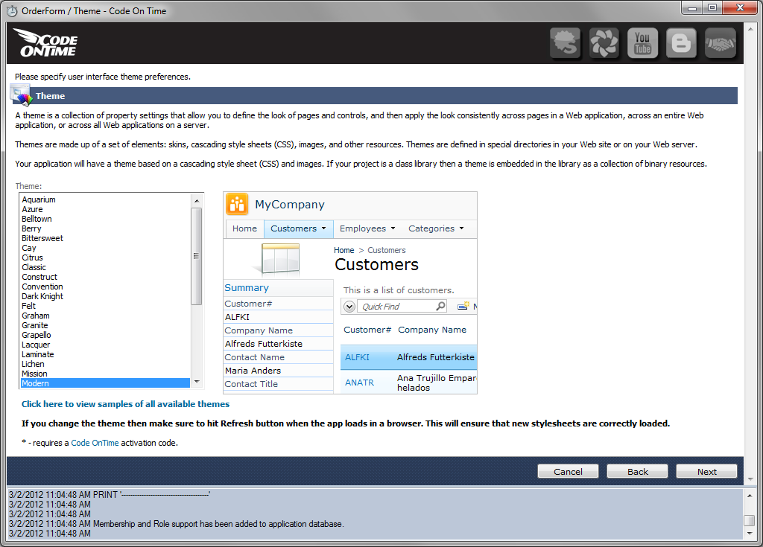The height and width of the screenshot is (547, 763).
Task: Select the Mission theme
Action: [104, 374]
